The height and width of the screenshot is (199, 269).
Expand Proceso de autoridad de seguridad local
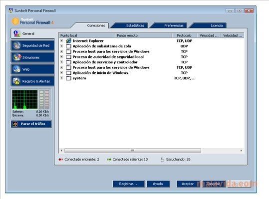tap(61, 57)
